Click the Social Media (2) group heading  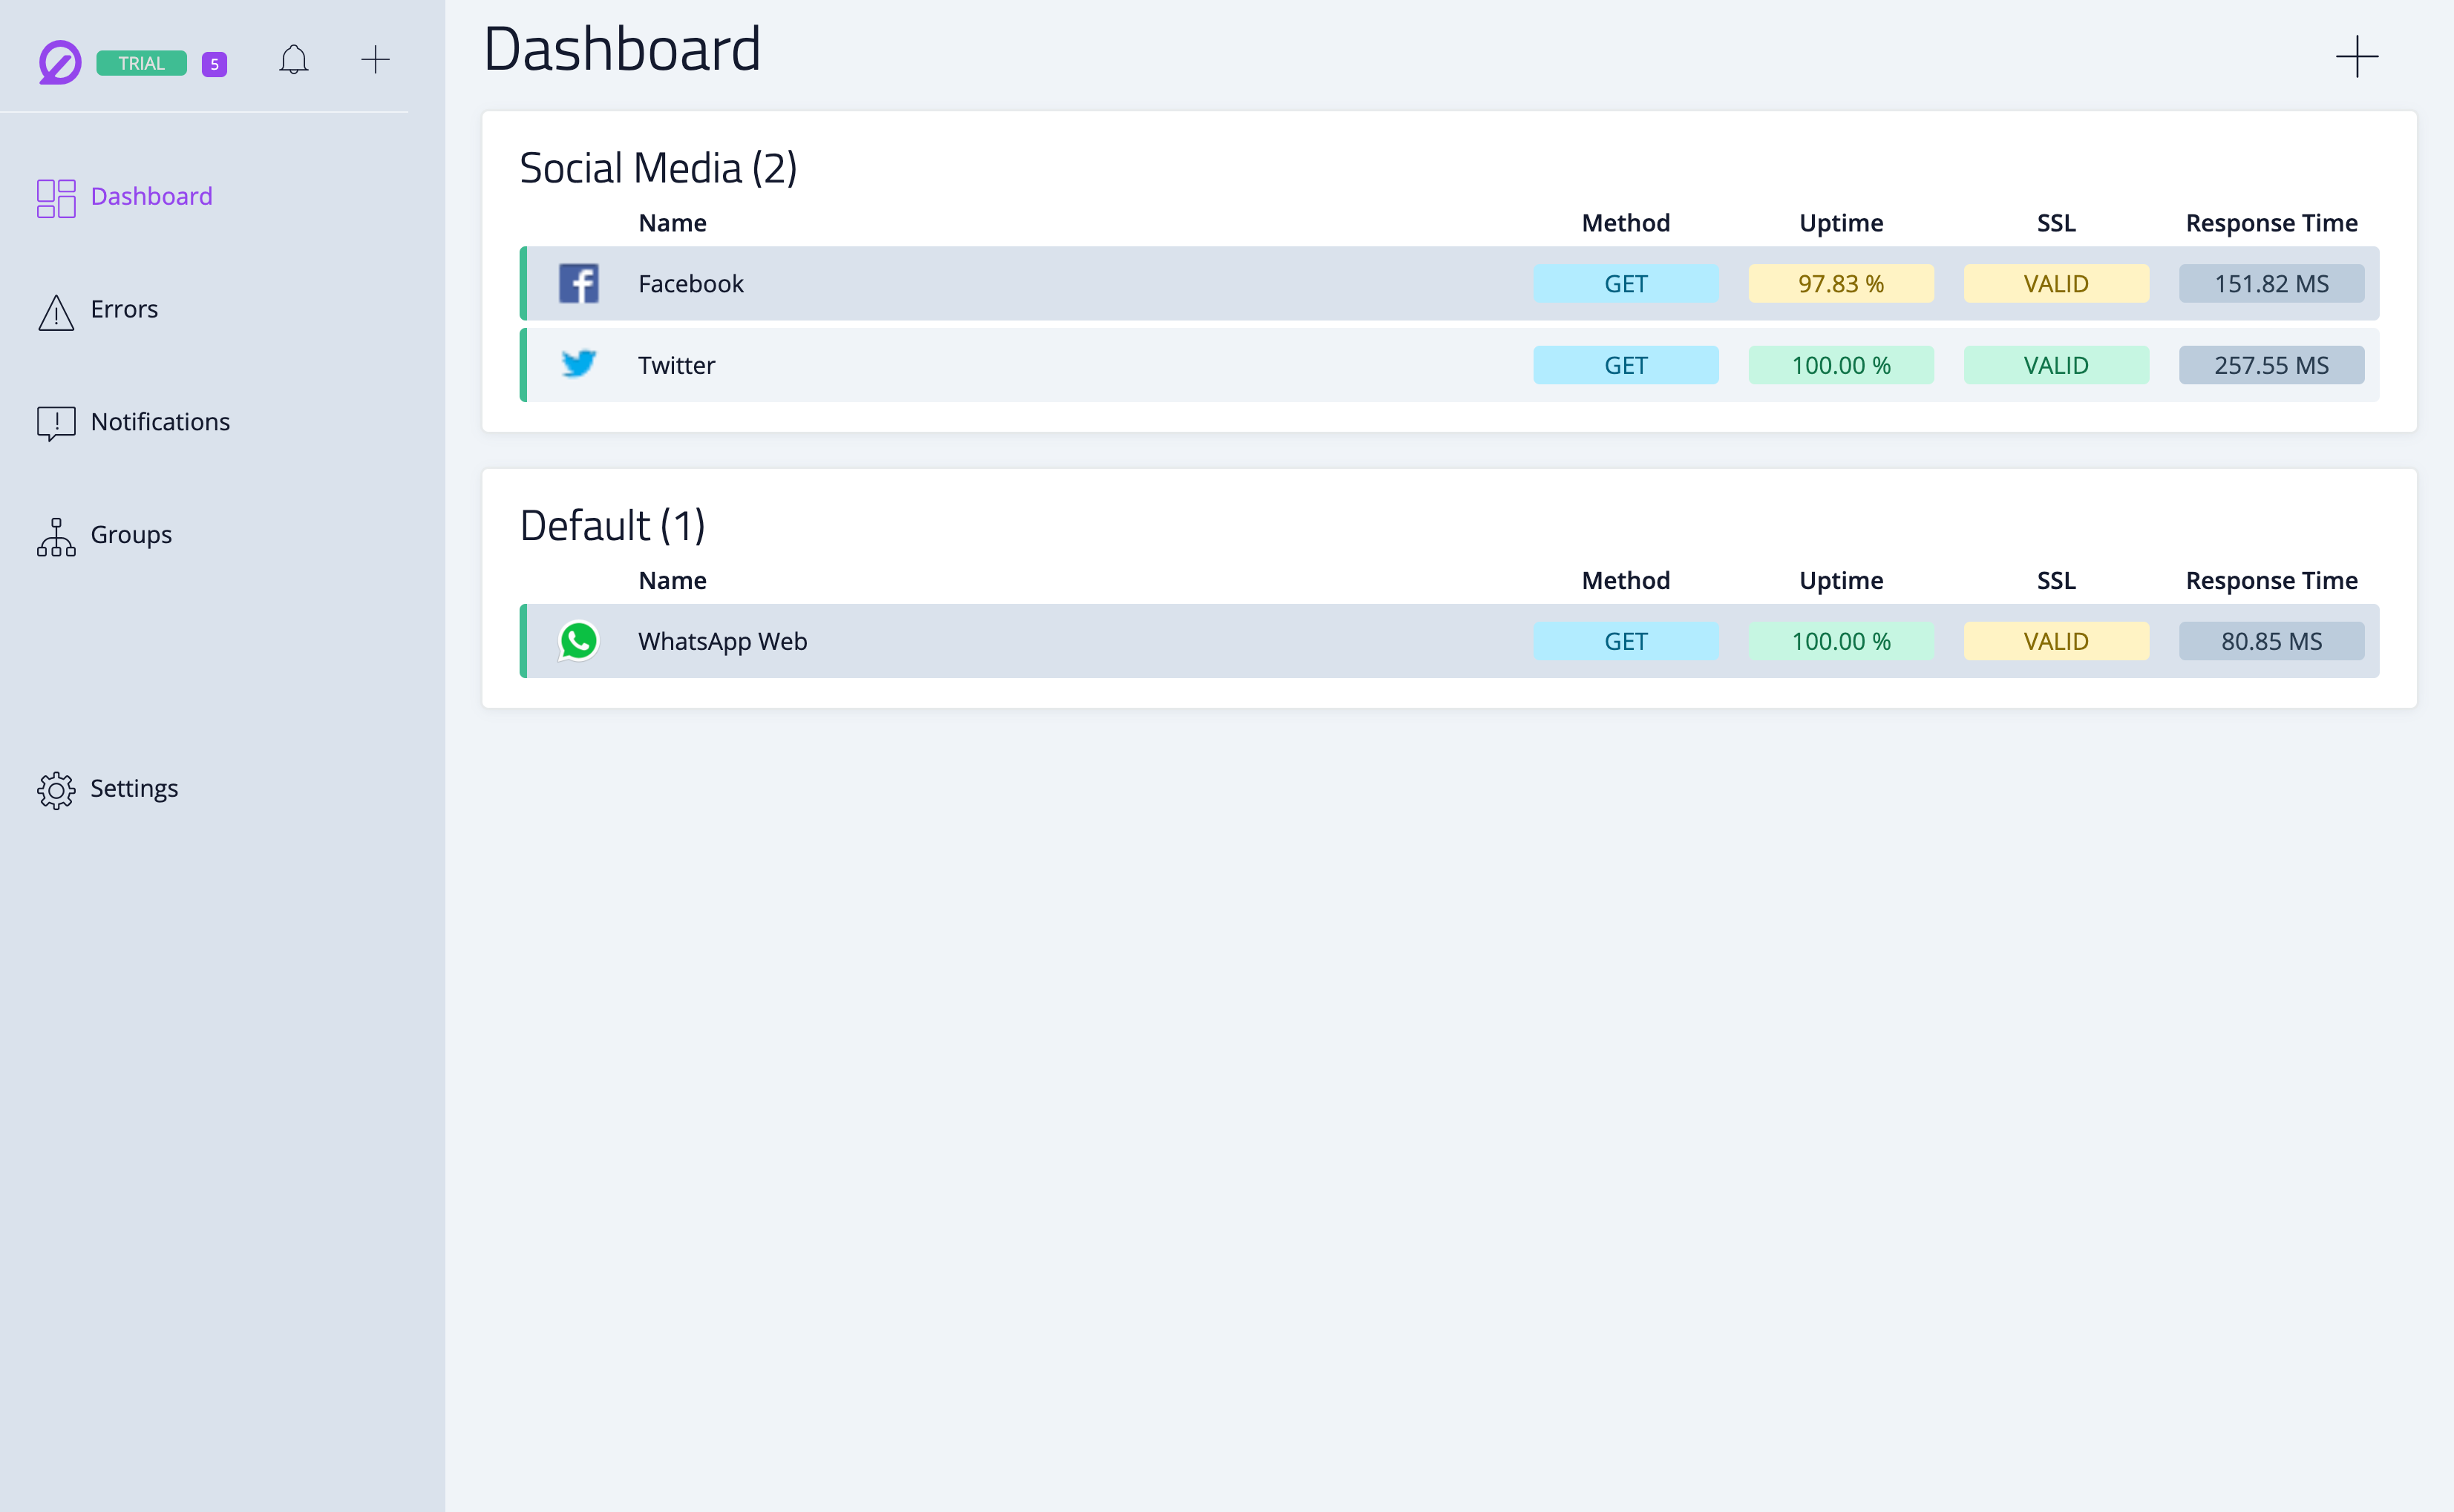pos(657,168)
